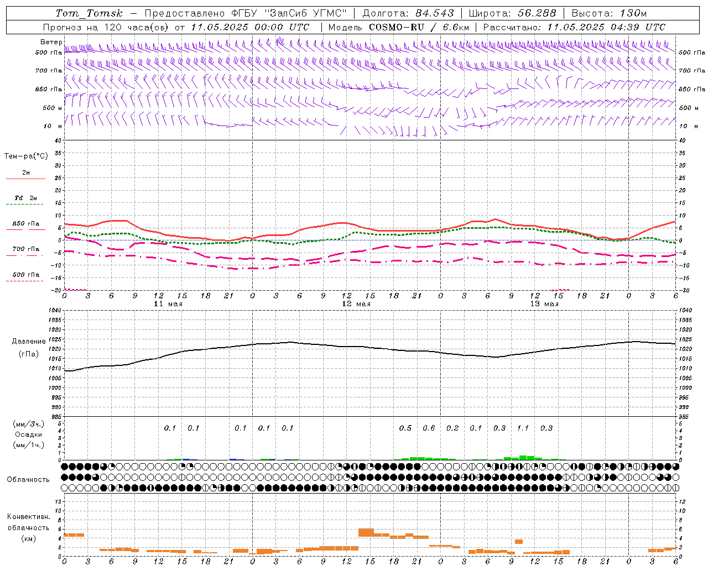The width and height of the screenshot is (708, 566).
Task: Click the 1.1 precipitation amount
Action: coord(523,428)
